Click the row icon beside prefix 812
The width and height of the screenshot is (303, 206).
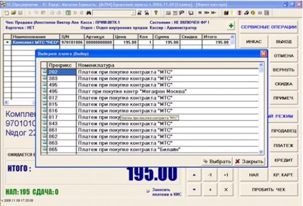coord(45,98)
